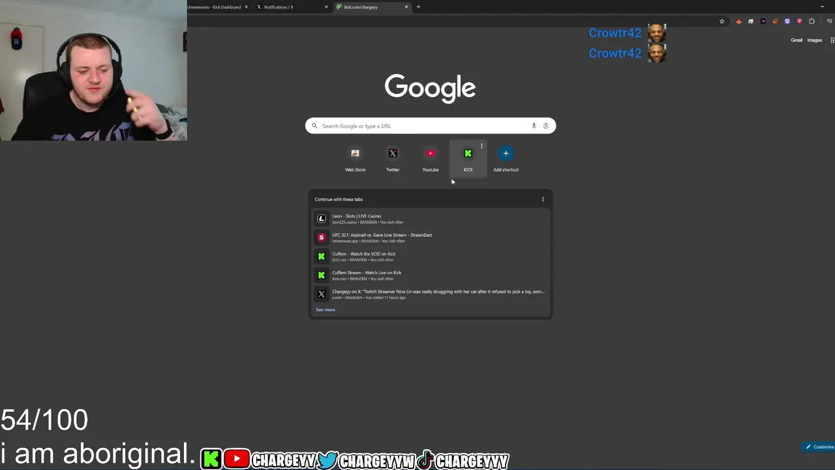
Task: Click the StreamEast favicon in tabs list
Action: click(321, 238)
